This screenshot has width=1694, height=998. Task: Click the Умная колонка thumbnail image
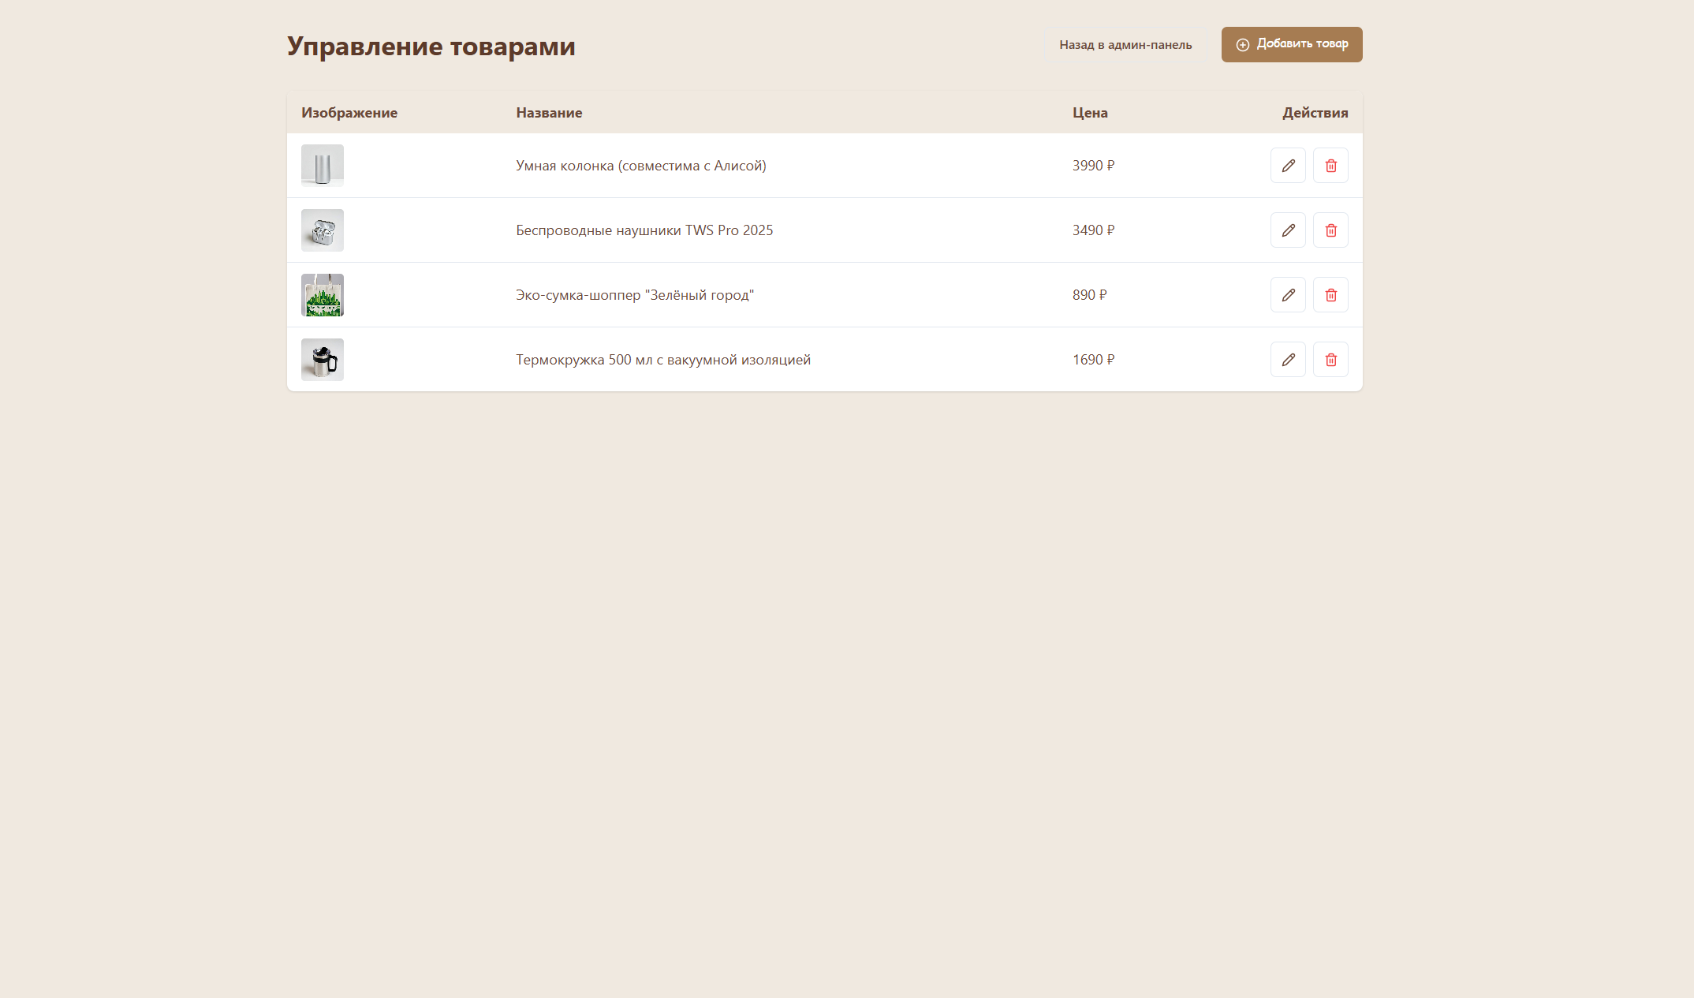point(322,166)
